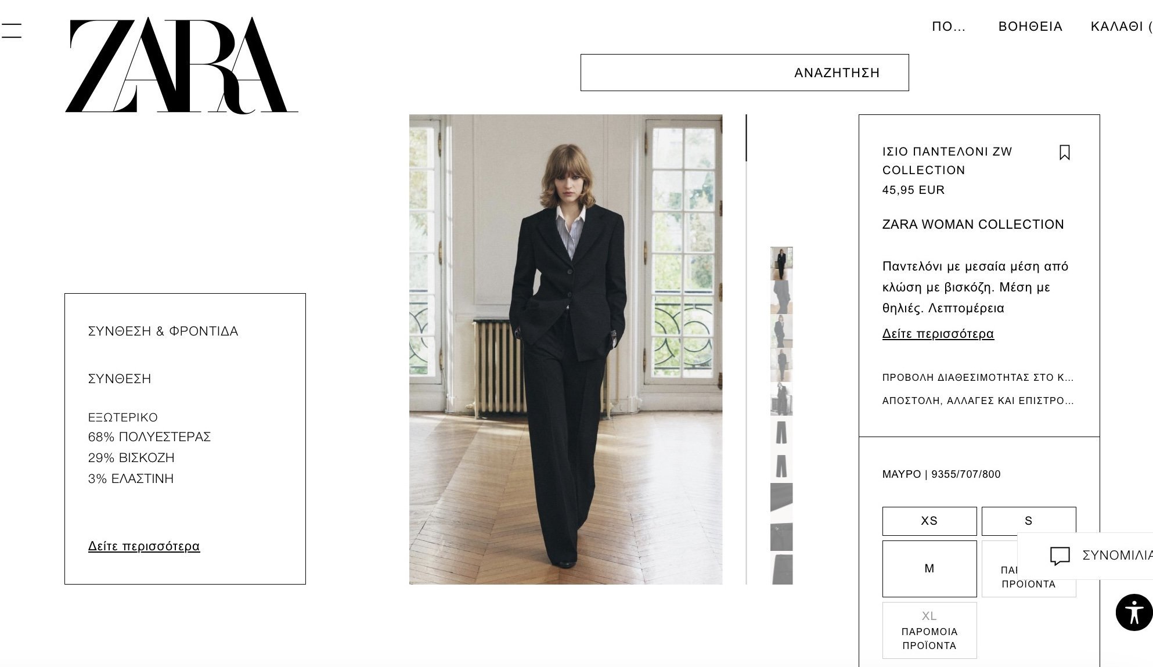Viewport: 1153px width, 667px height.
Task: Choose the XL similar products option
Action: coord(929,630)
